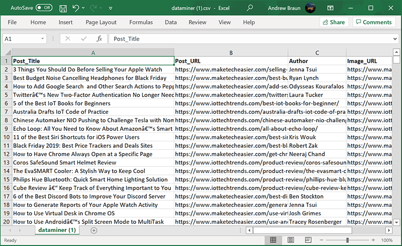The image size is (402, 246).
Task: Add a new sheet with plus icon
Action: coord(94,230)
